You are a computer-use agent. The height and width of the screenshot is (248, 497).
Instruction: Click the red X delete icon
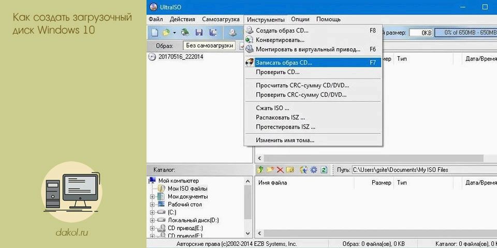tap(280, 170)
